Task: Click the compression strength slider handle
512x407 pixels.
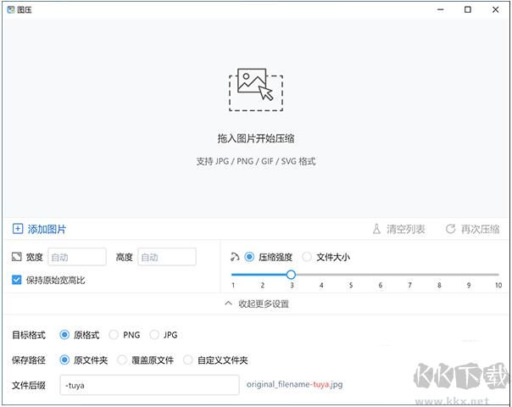Action: pyautogui.click(x=291, y=275)
